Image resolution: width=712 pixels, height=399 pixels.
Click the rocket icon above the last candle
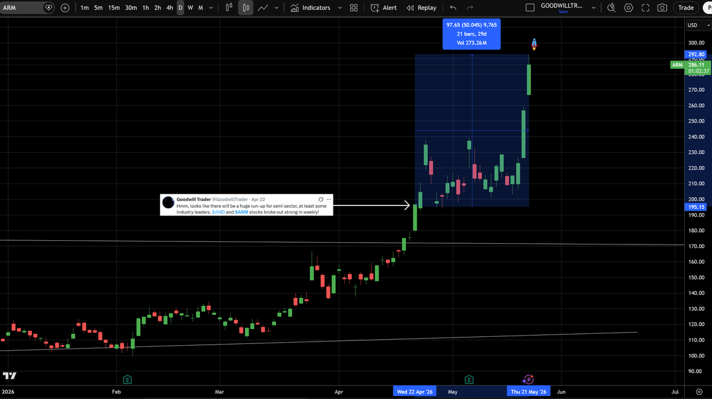point(533,44)
